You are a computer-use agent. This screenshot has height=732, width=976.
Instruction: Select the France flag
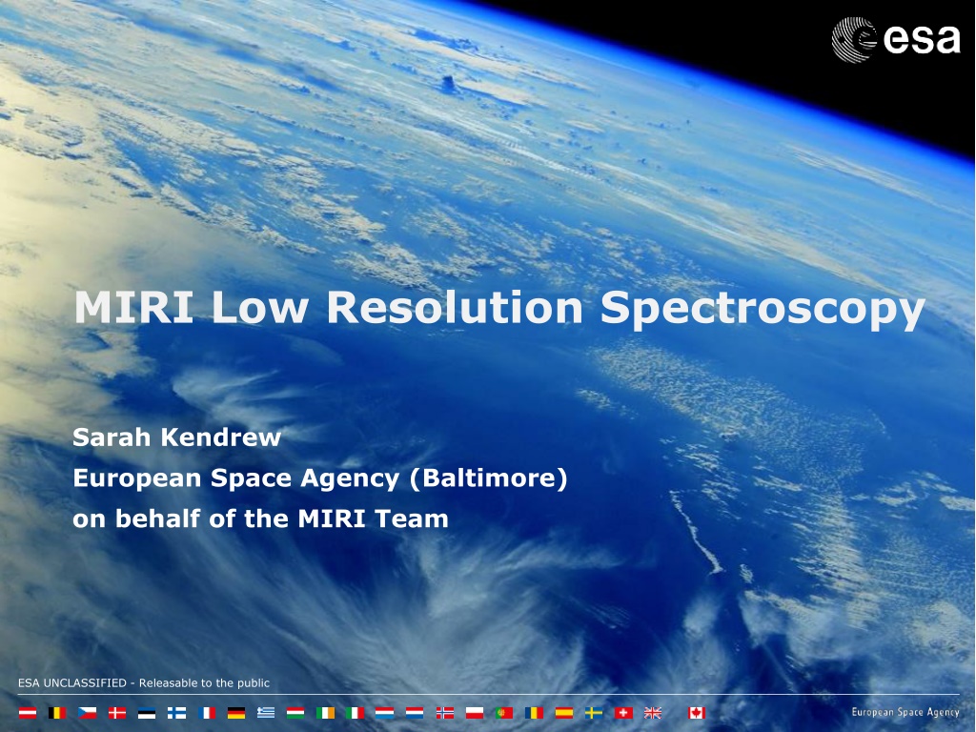point(207,713)
